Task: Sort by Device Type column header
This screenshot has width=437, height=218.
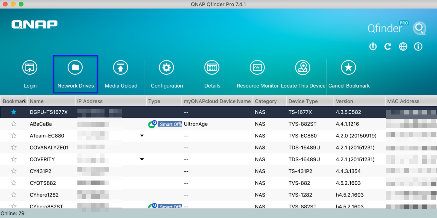Action: tap(310, 101)
